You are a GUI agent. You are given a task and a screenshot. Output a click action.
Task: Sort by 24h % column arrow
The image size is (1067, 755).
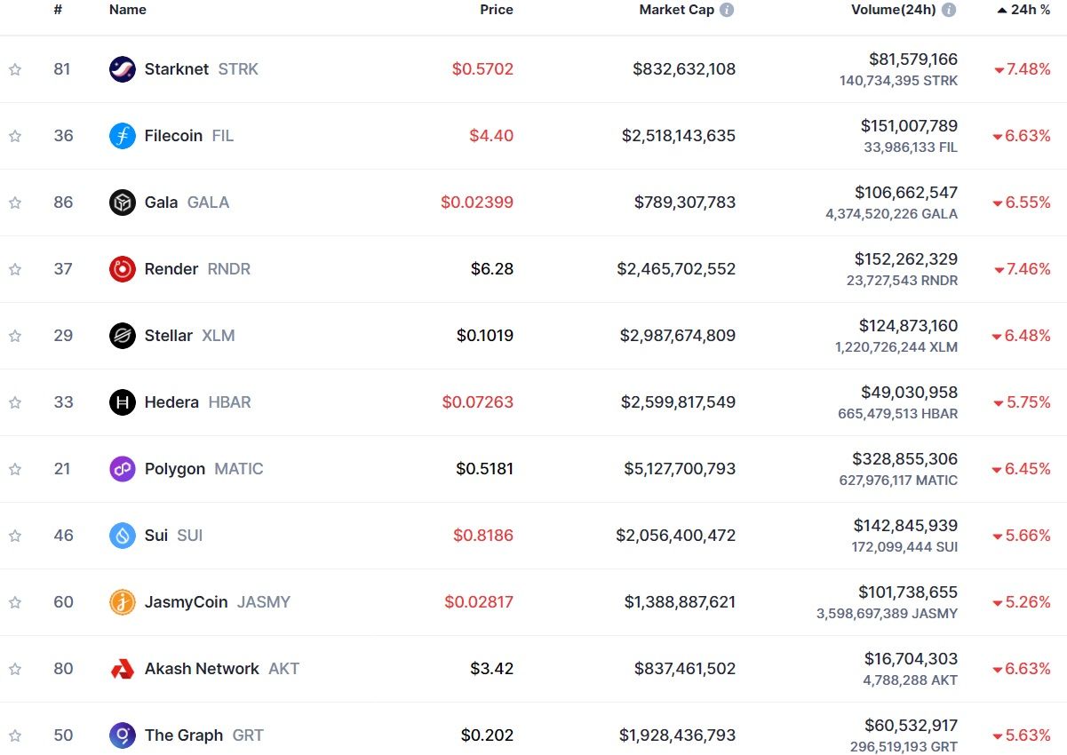(1002, 10)
